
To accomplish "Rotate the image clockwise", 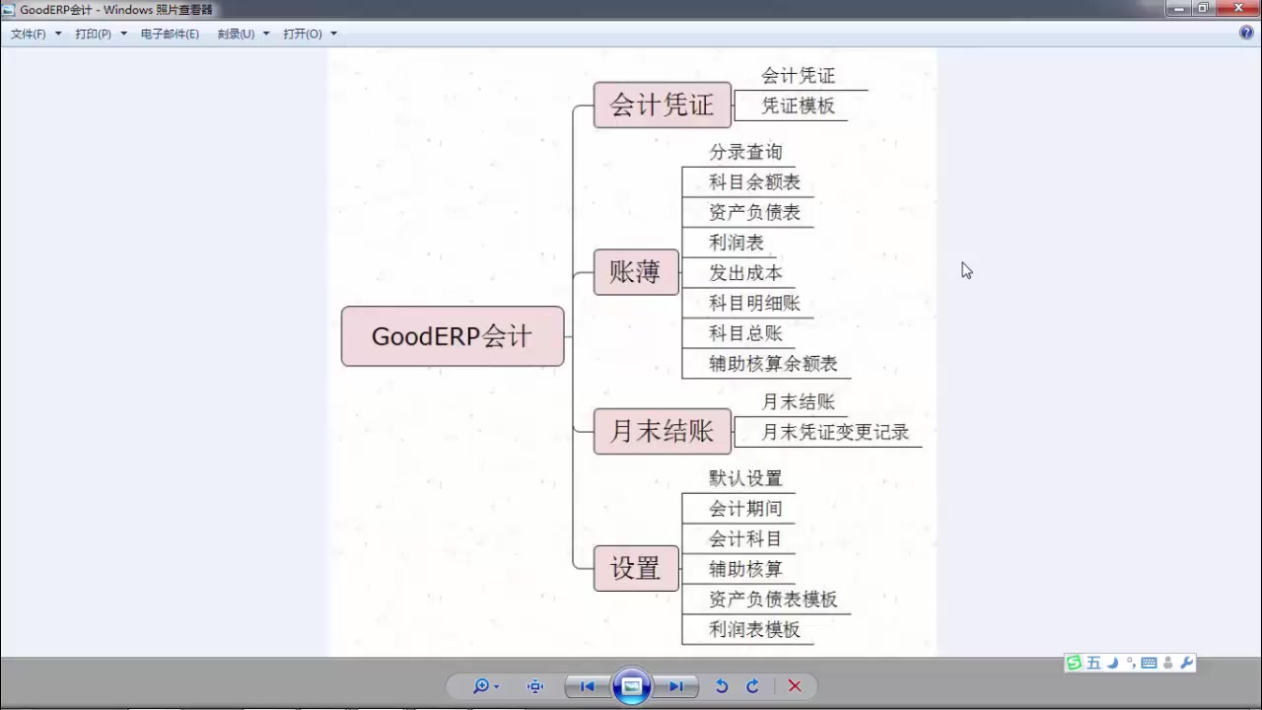I will 752,686.
